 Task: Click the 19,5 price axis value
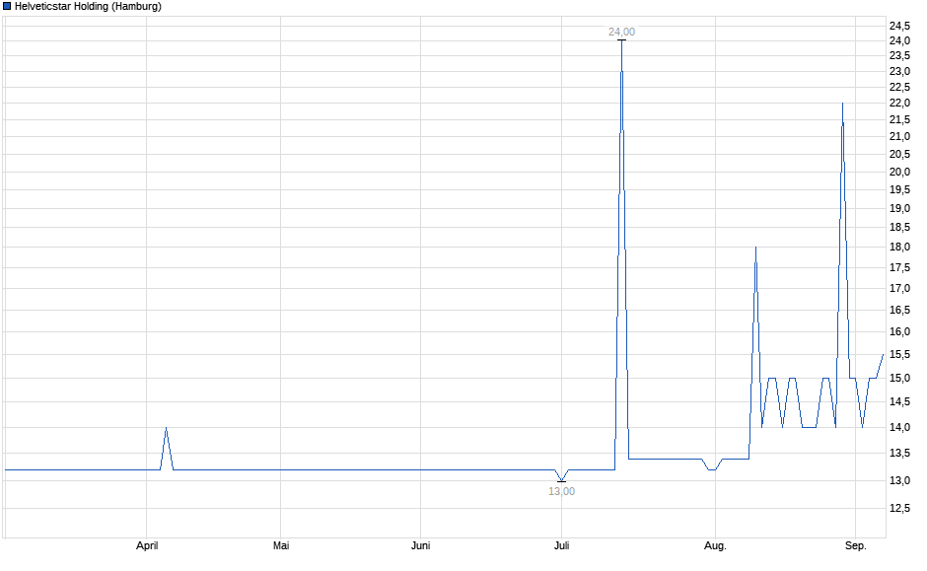pos(899,189)
